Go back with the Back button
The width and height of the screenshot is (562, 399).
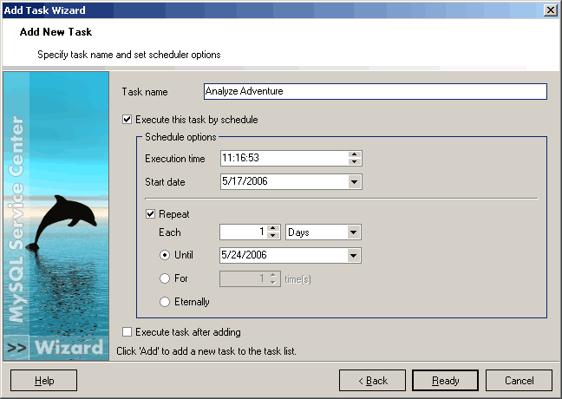pyautogui.click(x=372, y=381)
